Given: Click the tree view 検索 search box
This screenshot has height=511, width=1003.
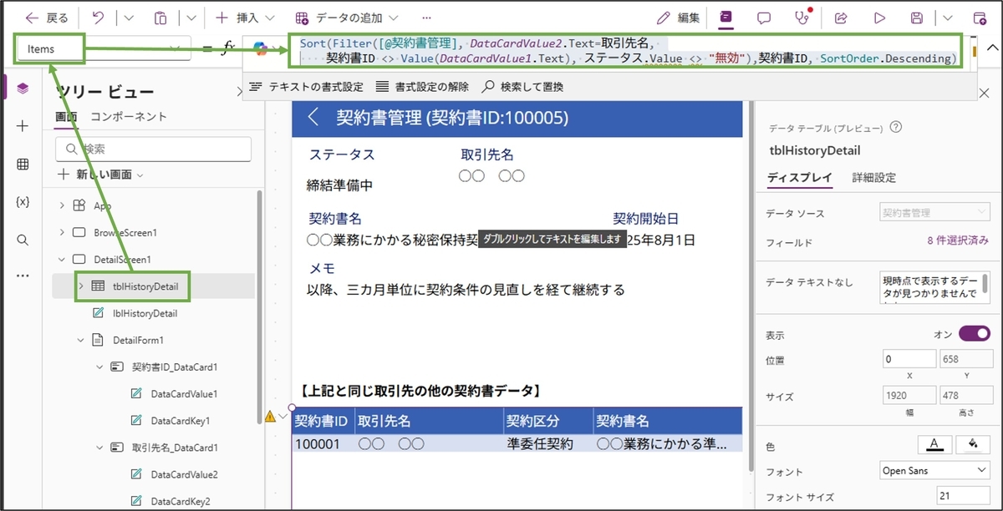Looking at the screenshot, I should [x=154, y=149].
